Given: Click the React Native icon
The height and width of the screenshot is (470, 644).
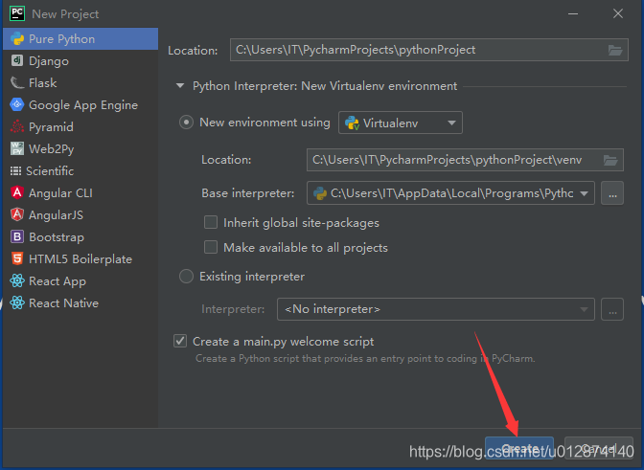Looking at the screenshot, I should pos(17,303).
